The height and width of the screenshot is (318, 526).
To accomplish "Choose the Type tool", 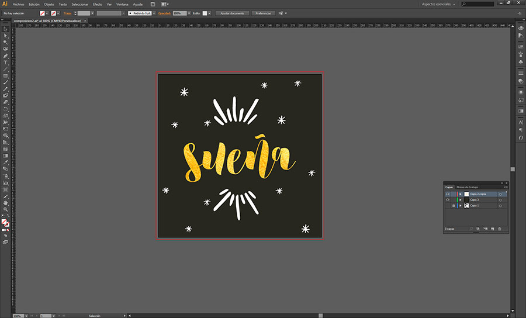I will [5, 63].
